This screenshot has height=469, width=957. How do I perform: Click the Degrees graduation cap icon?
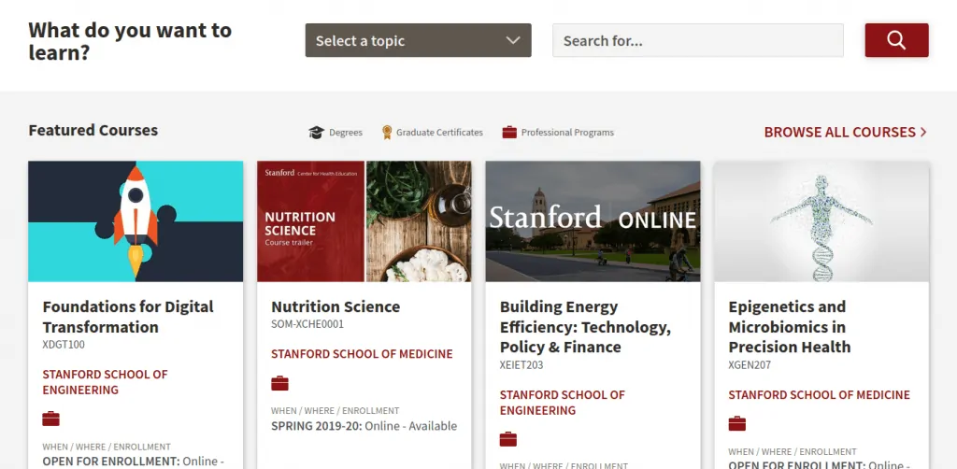(x=316, y=133)
